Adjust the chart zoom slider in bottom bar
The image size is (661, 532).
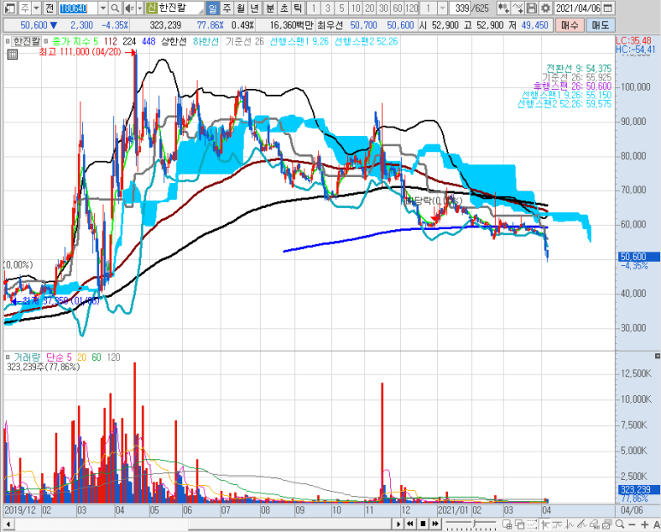click(x=472, y=524)
